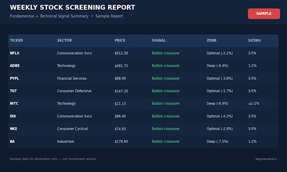Click Bullish crossover in the BA row
The image size is (287, 172).
tap(166, 142)
